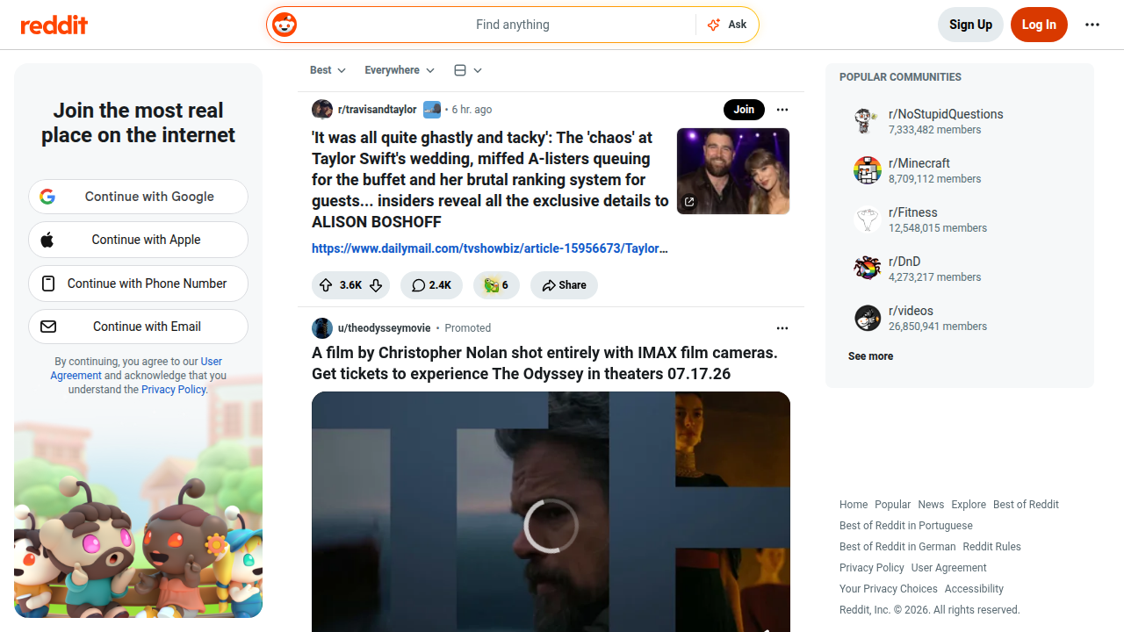Screen dimensions: 1124x632
Task: Open the footer Privacy Policy link
Action: pos(872,568)
